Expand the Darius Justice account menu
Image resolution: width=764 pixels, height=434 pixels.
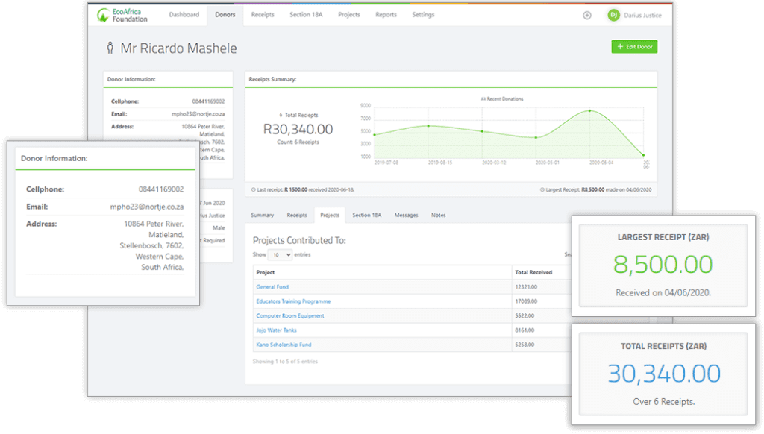(642, 13)
